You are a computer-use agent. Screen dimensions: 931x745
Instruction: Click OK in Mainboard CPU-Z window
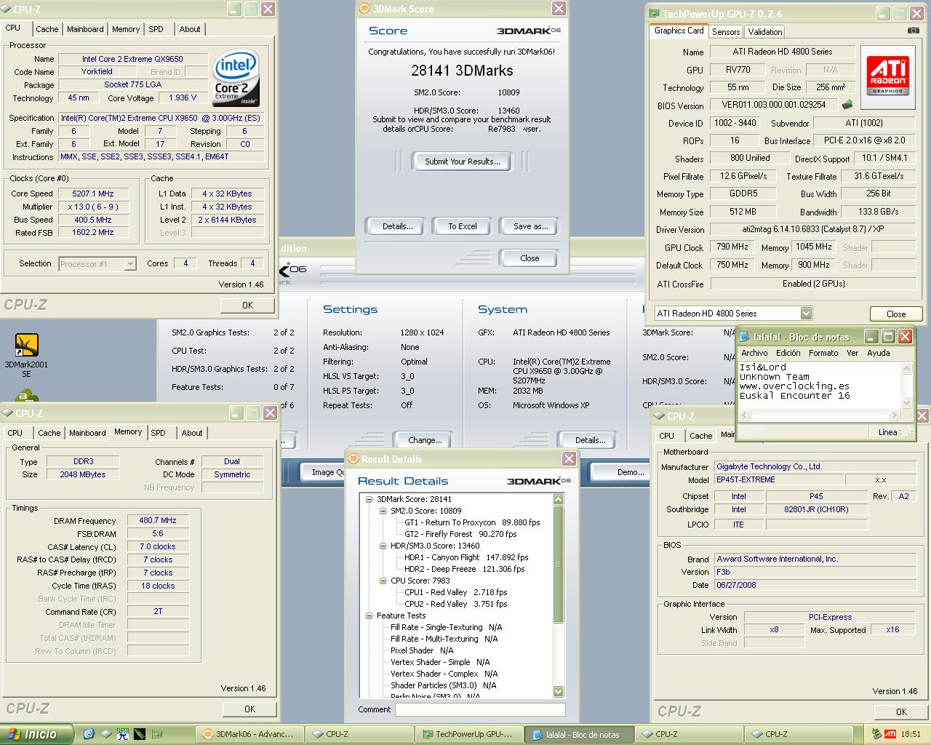pyautogui.click(x=901, y=712)
